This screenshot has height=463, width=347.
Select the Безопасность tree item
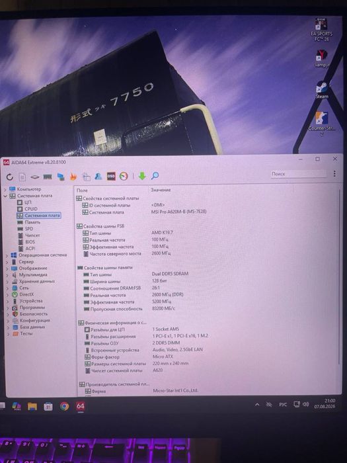point(30,314)
